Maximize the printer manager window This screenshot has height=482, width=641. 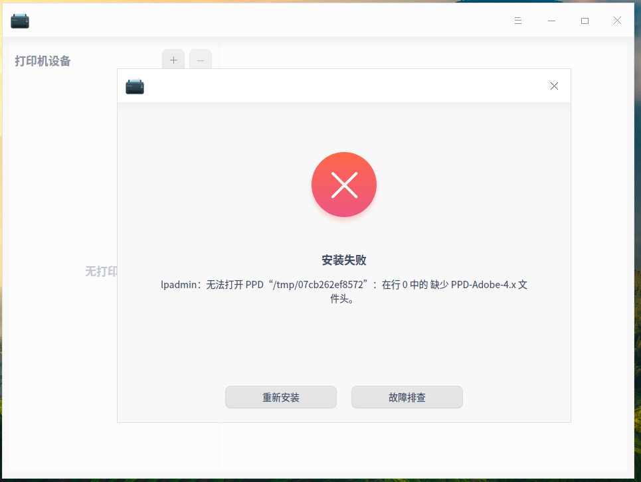tap(585, 21)
